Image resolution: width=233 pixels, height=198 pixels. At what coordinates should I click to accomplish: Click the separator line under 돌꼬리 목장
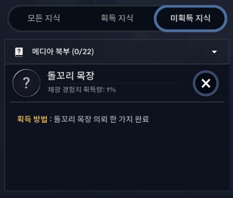coord(117,102)
